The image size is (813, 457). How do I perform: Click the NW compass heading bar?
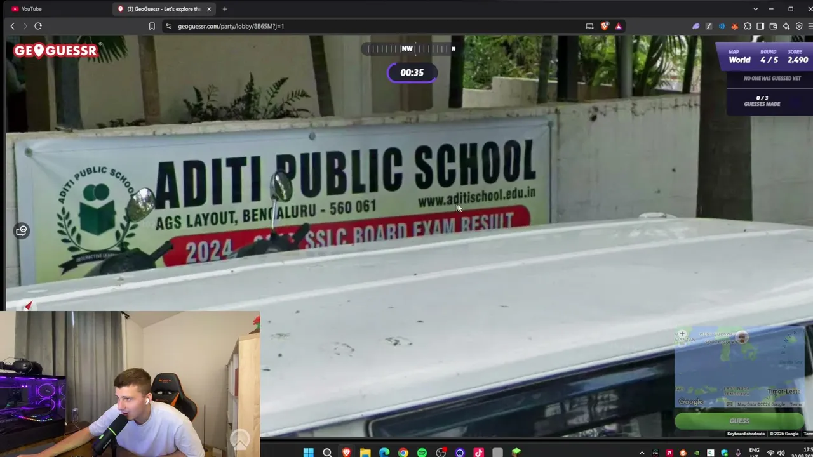click(408, 48)
